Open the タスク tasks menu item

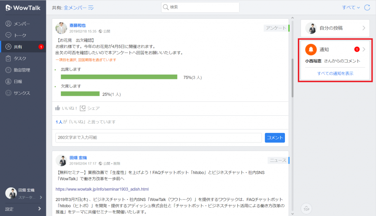(x=23, y=58)
